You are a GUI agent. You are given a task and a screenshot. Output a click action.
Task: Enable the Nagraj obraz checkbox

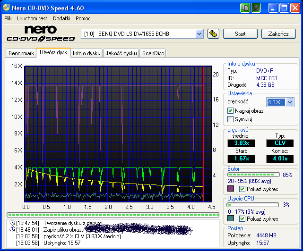coord(230,111)
